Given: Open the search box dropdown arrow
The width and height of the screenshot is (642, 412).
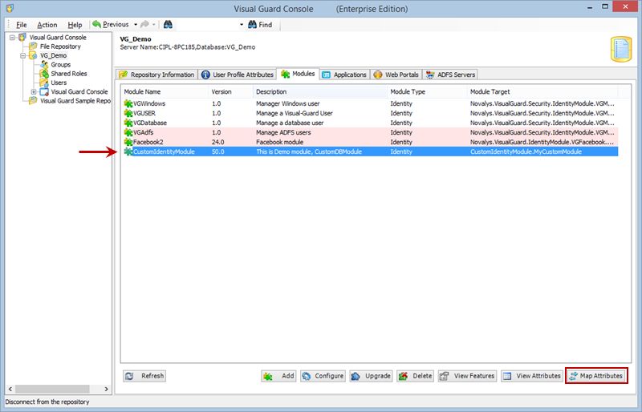Looking at the screenshot, I should [x=242, y=25].
